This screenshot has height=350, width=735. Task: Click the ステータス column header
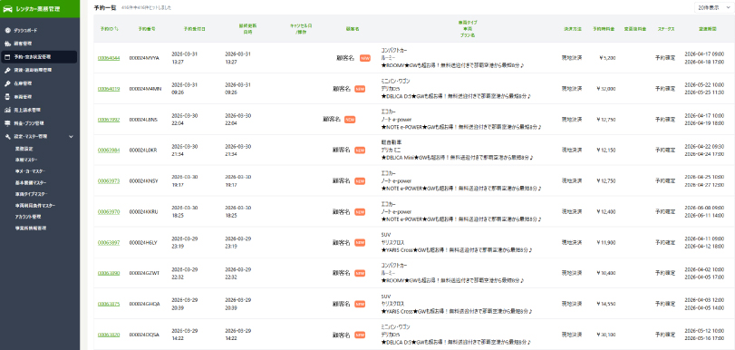pyautogui.click(x=665, y=29)
